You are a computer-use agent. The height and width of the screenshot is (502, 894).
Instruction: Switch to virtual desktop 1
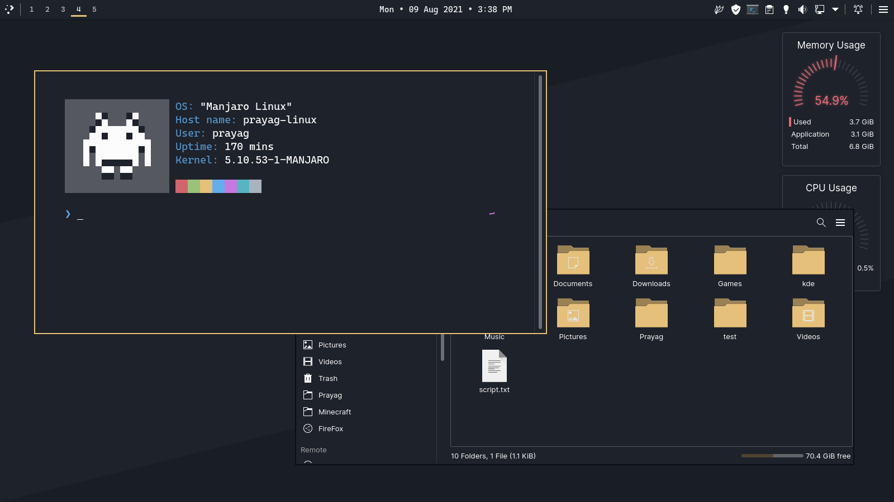pyautogui.click(x=32, y=9)
